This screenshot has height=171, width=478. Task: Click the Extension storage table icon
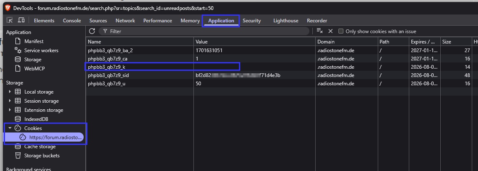[18, 110]
